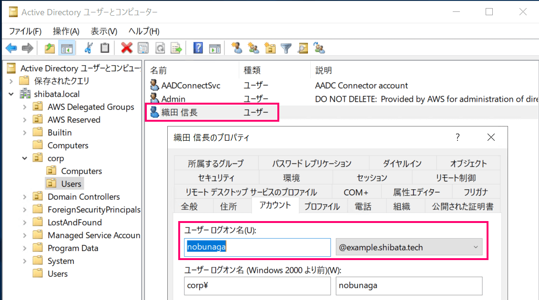The width and height of the screenshot is (539, 300).
Task: Expand ForeignSecurityPrincipals node
Action: 25,210
